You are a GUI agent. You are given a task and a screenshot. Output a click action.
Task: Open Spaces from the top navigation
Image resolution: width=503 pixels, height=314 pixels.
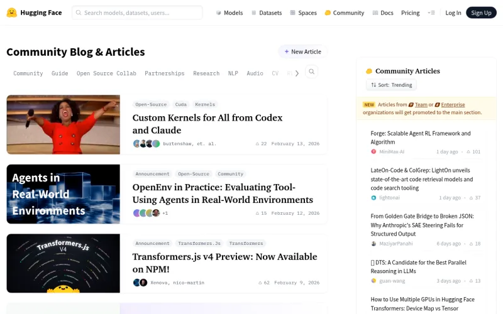tap(293, 13)
